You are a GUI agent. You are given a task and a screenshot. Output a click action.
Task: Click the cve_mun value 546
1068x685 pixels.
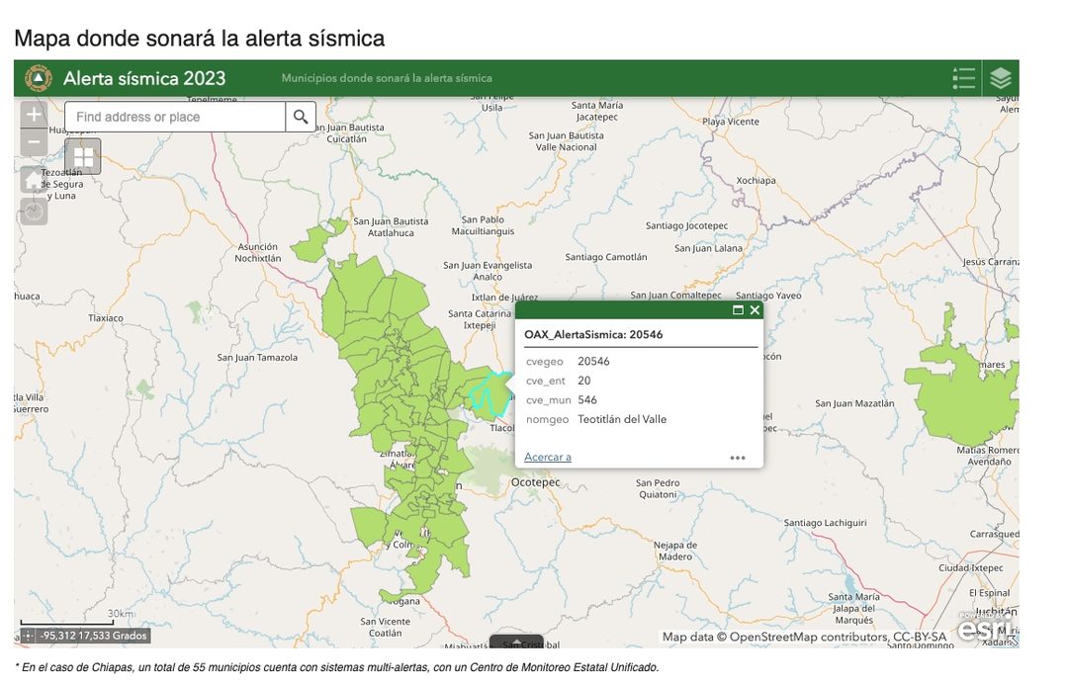(587, 399)
